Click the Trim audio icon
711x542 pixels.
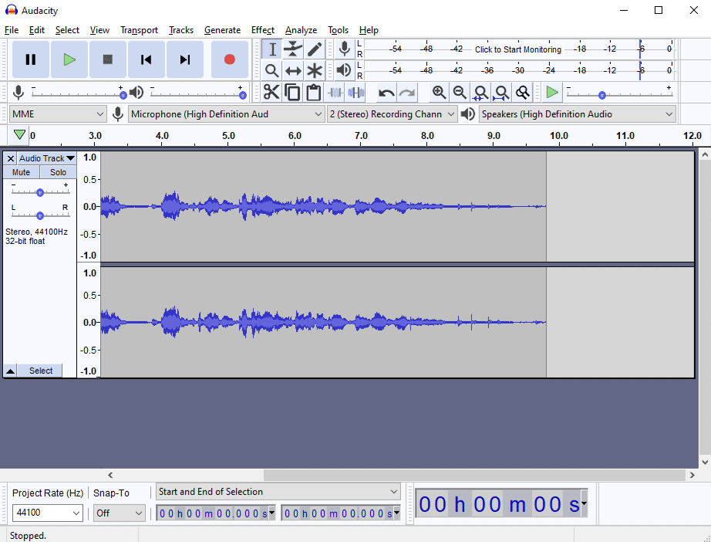[x=335, y=92]
